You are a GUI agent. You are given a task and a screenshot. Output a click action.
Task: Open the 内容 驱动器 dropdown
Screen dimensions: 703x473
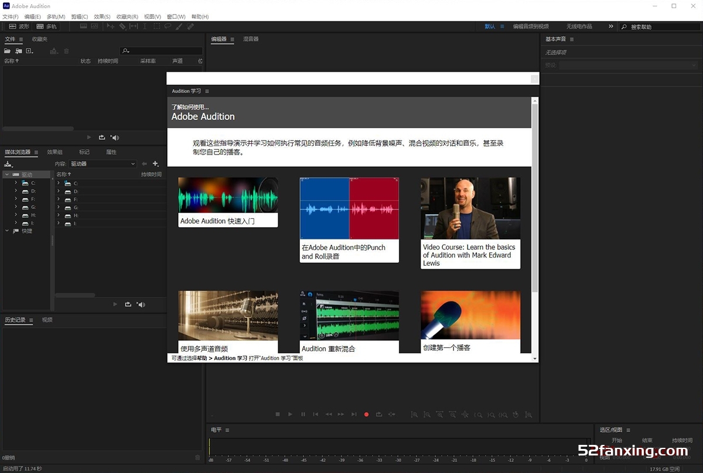[103, 164]
